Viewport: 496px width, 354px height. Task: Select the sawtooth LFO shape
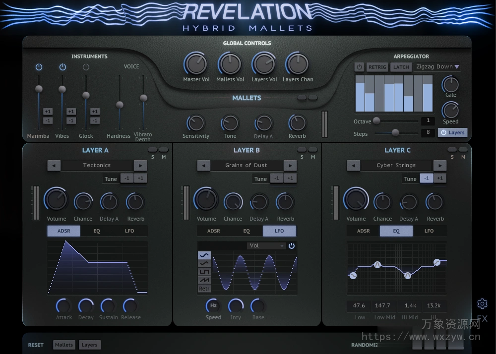(x=204, y=280)
